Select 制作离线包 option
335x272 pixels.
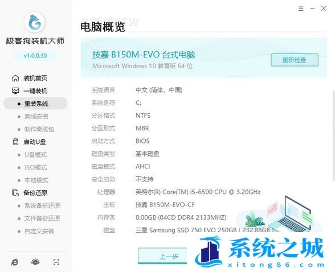(39, 129)
